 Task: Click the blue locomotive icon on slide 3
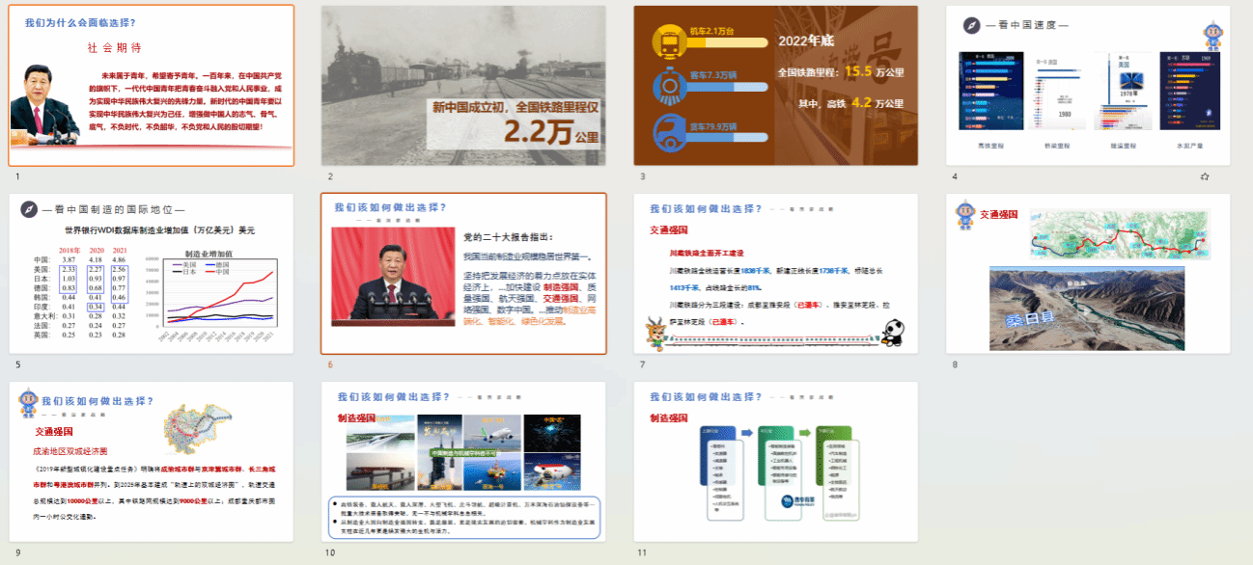pos(668,84)
